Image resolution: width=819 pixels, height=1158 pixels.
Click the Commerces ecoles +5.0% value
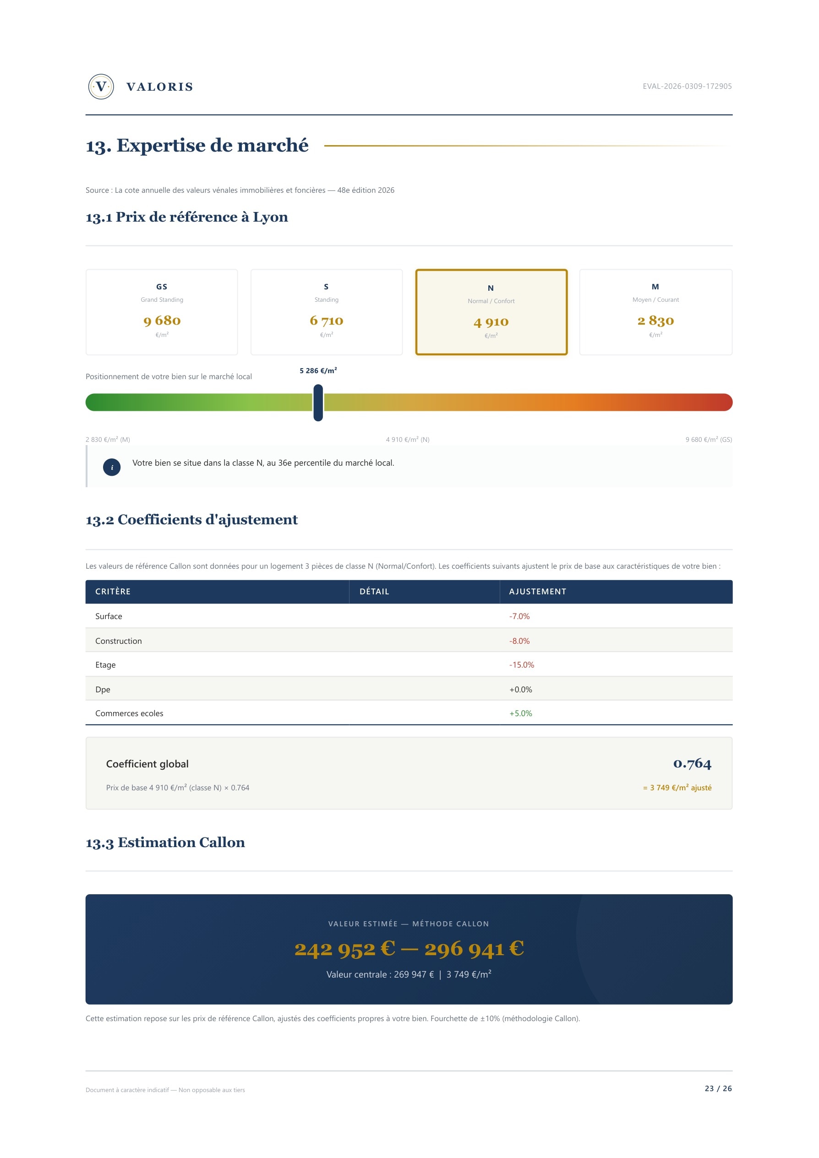(520, 713)
